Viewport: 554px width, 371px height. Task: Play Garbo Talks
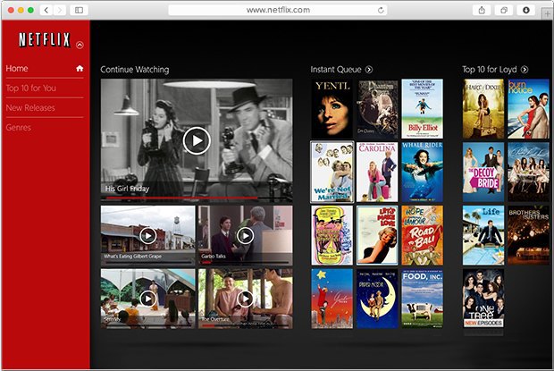click(245, 235)
